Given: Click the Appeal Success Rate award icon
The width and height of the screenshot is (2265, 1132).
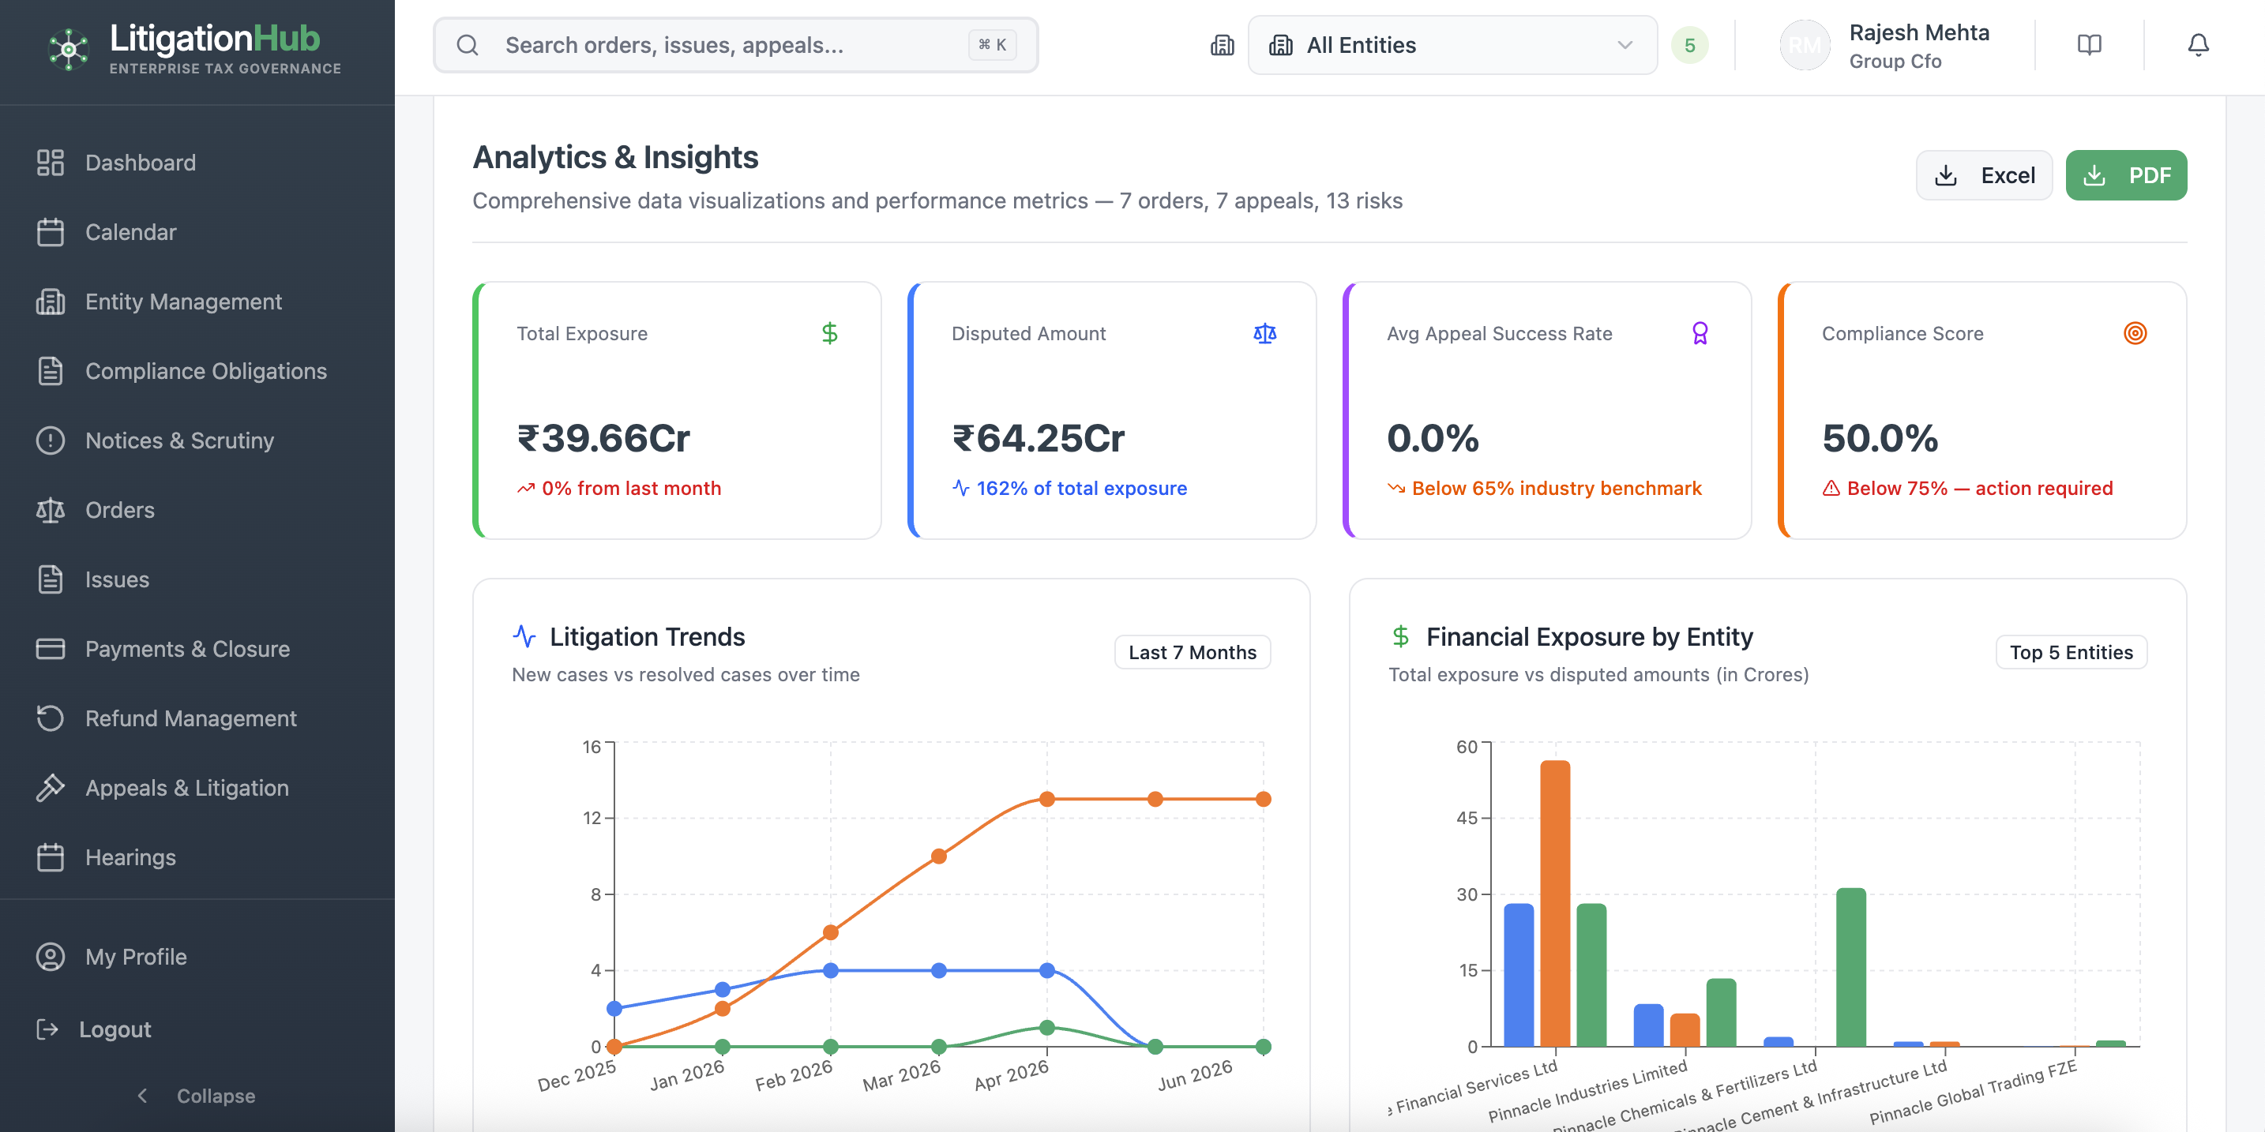Looking at the screenshot, I should click(x=1700, y=333).
